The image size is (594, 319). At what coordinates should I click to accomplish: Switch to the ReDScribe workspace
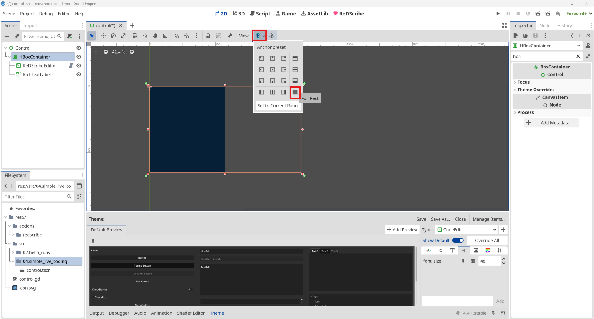[x=348, y=14]
